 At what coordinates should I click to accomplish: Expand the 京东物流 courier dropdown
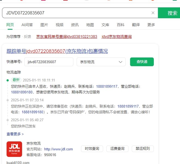tap(101, 62)
